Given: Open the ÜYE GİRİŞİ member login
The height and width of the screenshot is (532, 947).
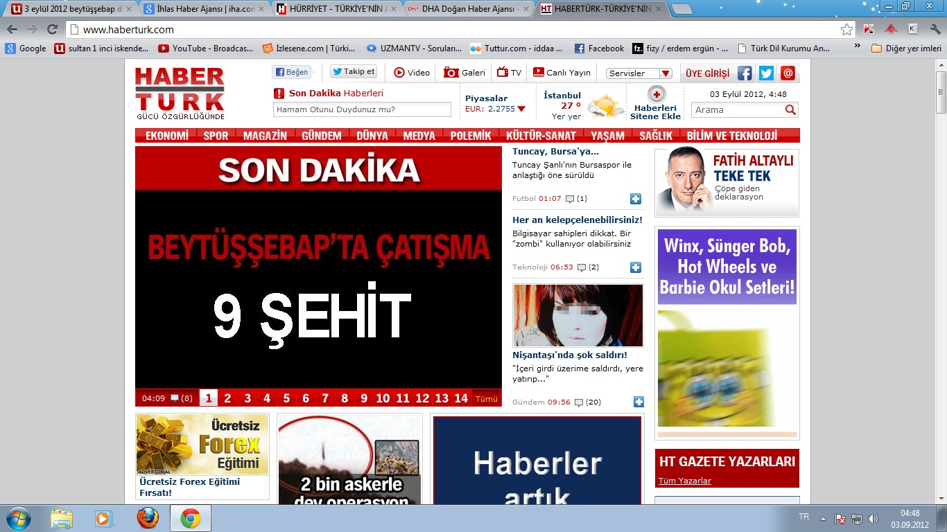Looking at the screenshot, I should coord(707,73).
